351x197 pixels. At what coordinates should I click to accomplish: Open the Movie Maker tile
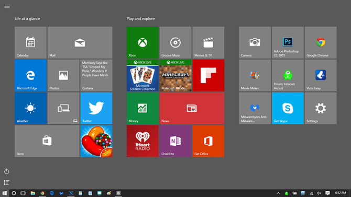(255, 75)
